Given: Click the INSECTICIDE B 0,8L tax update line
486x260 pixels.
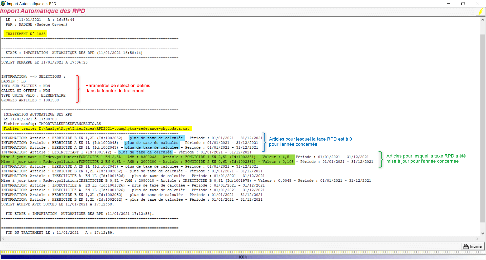Looking at the screenshot, I should coord(186,181).
